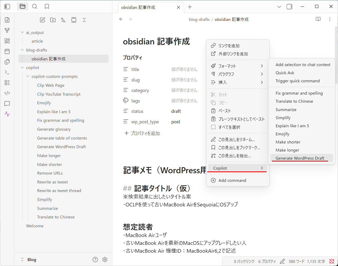
Task: Choose Fix grammar and spelling from the menu
Action: click(x=299, y=93)
